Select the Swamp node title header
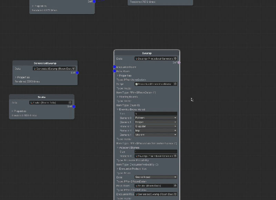This screenshot has height=200, width=276. (147, 53)
